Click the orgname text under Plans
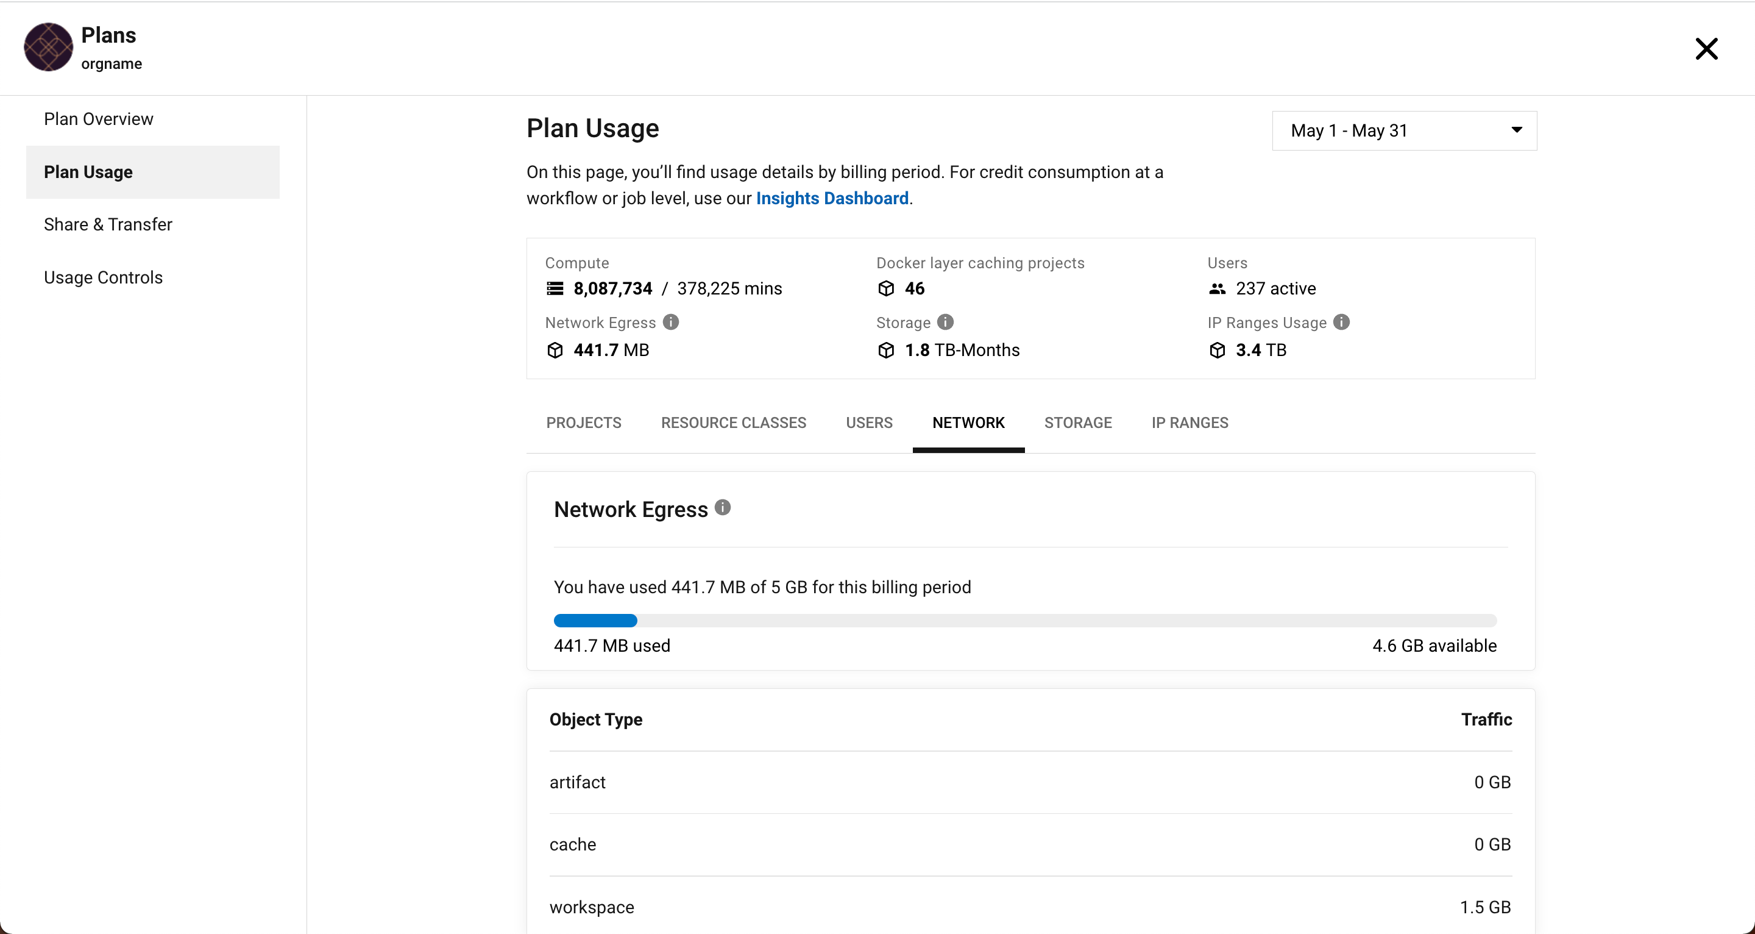Image resolution: width=1755 pixels, height=934 pixels. point(112,64)
